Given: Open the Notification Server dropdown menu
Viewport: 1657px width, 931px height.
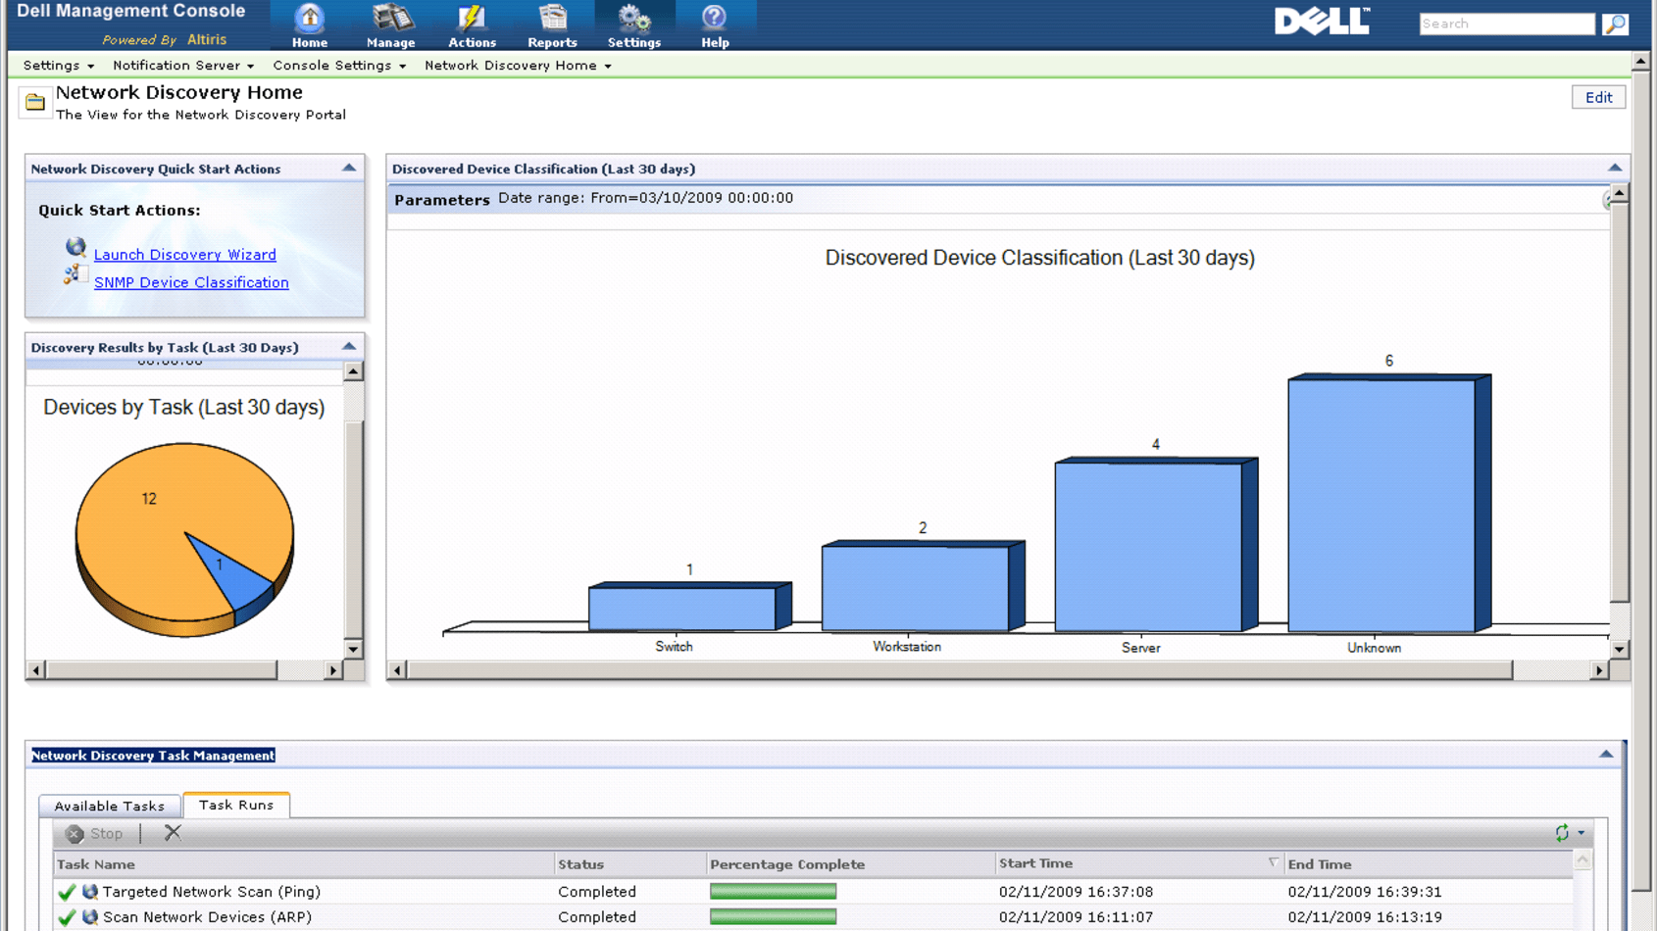Looking at the screenshot, I should click(x=183, y=66).
